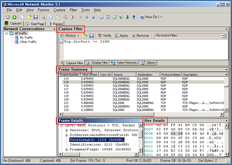The image size is (232, 165).
Task: Collapse the All Traffic tree node
Action: click(6, 33)
